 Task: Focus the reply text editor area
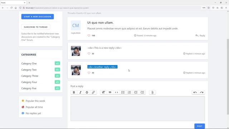point(137,109)
